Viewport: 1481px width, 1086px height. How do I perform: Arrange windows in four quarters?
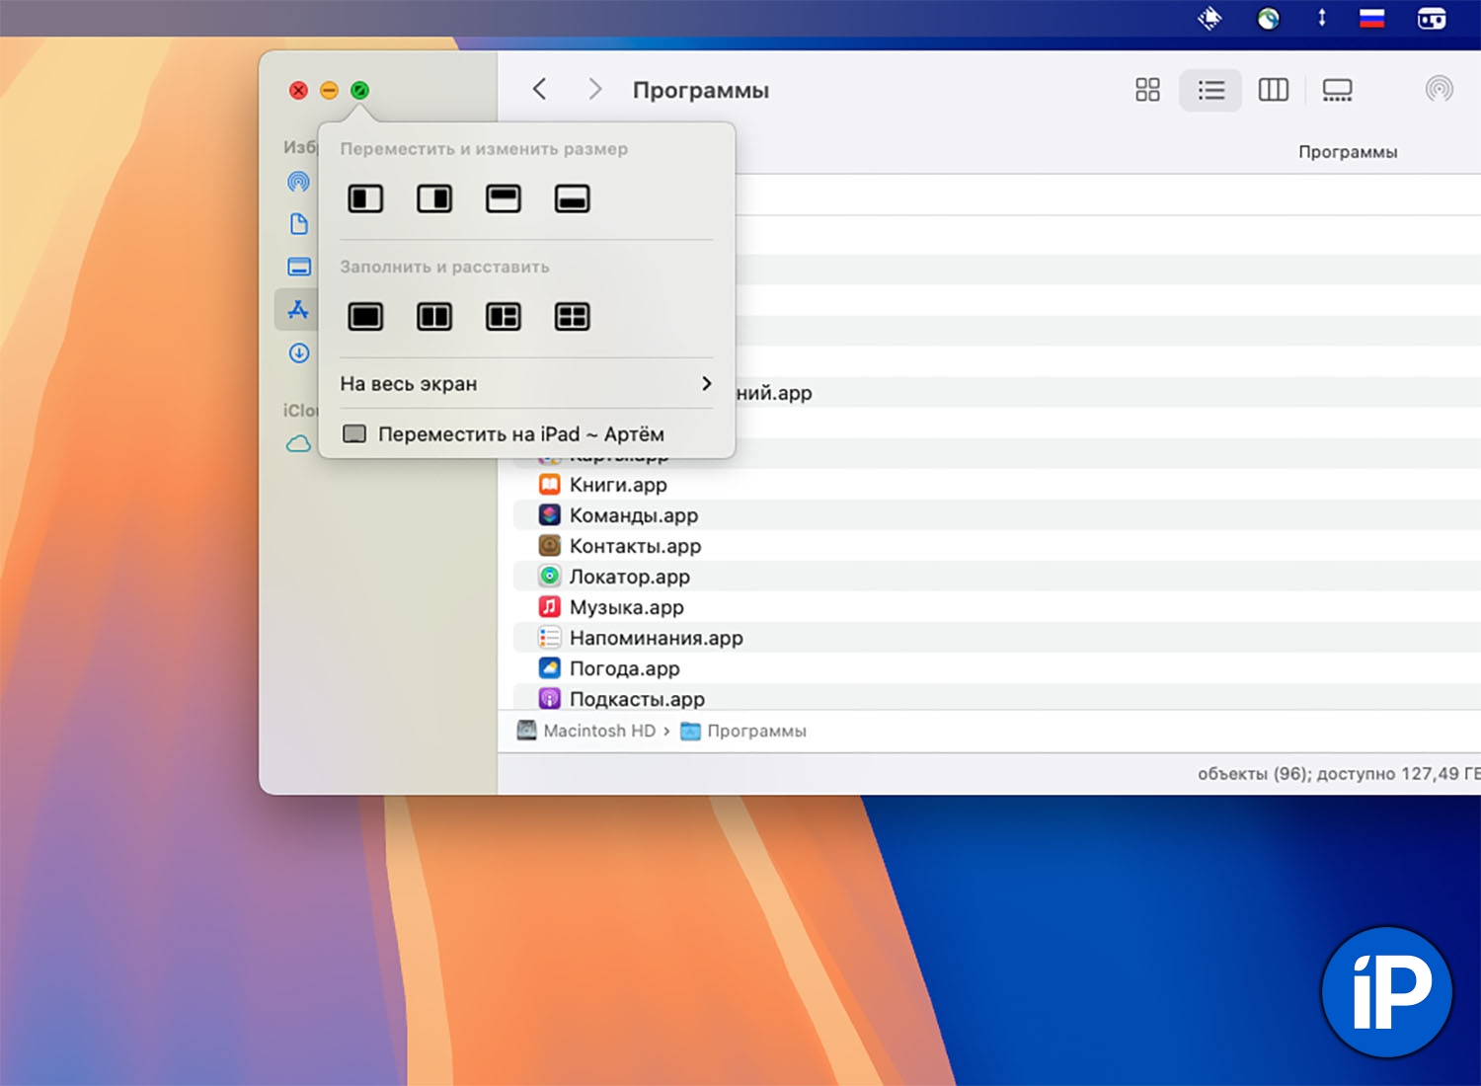[573, 317]
